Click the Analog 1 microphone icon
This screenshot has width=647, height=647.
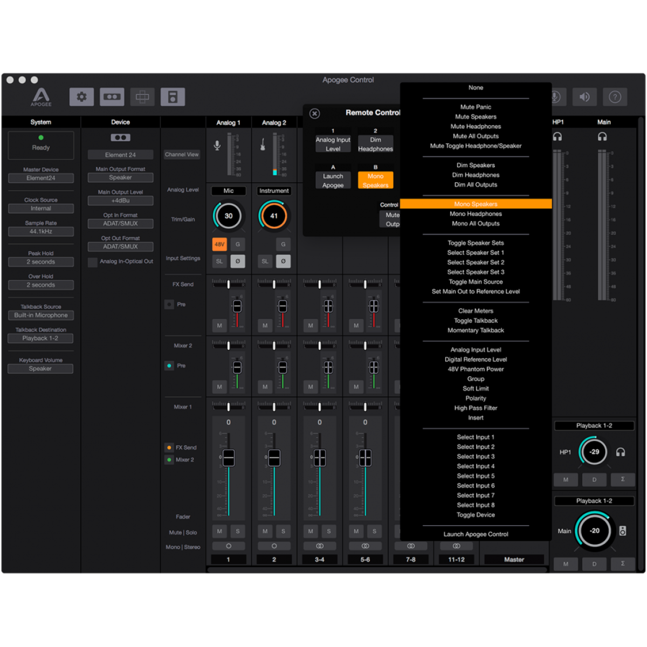pos(217,146)
